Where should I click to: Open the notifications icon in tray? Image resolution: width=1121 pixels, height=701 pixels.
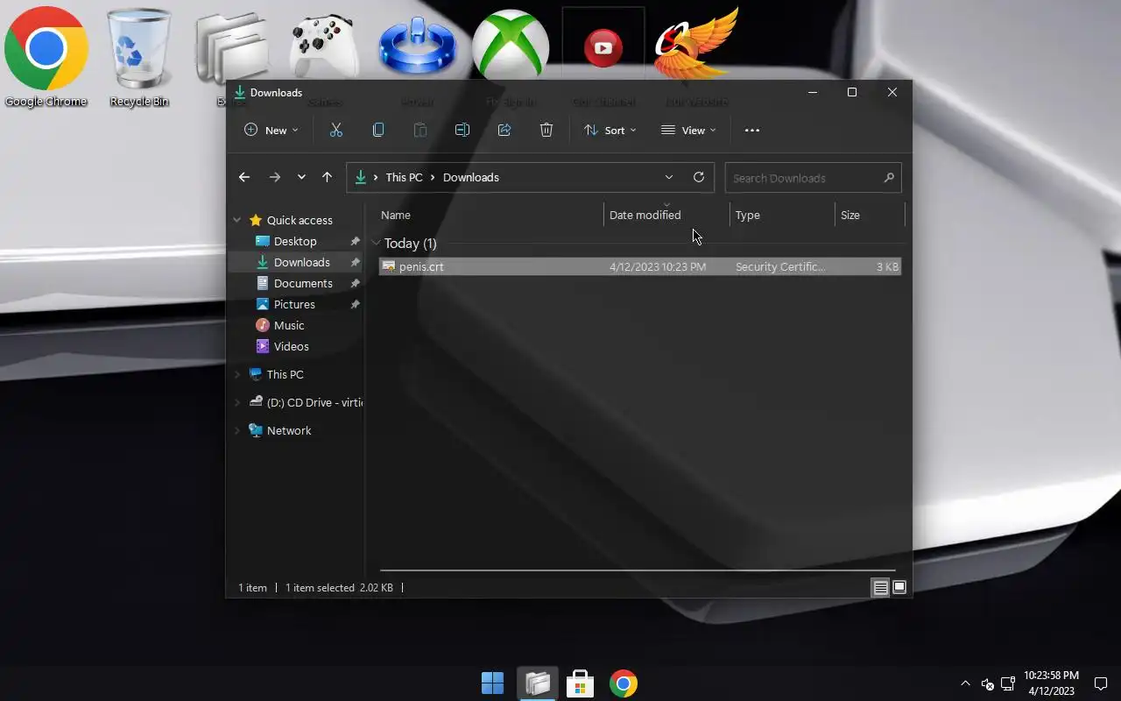tap(1101, 684)
